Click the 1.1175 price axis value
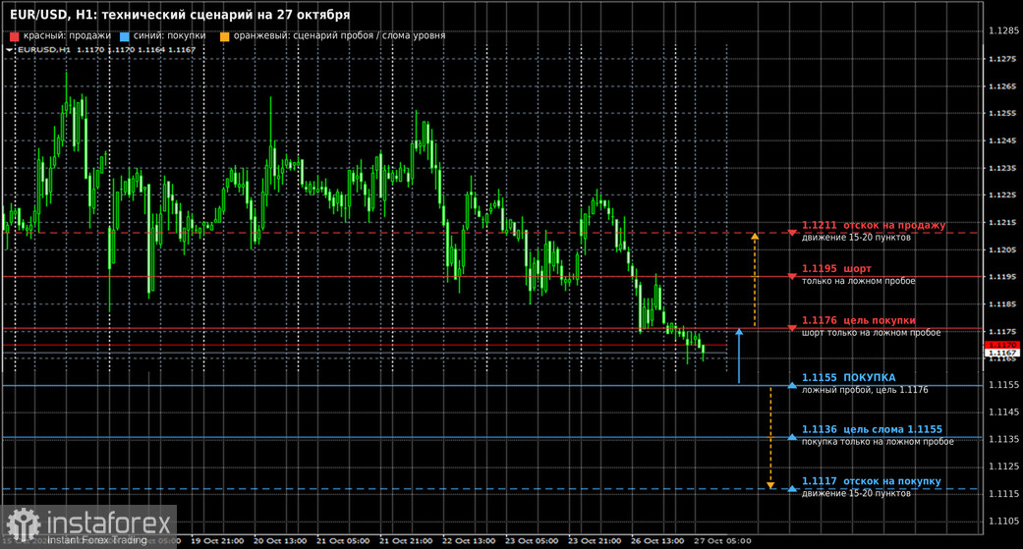The width and height of the screenshot is (1023, 549). 1002,332
